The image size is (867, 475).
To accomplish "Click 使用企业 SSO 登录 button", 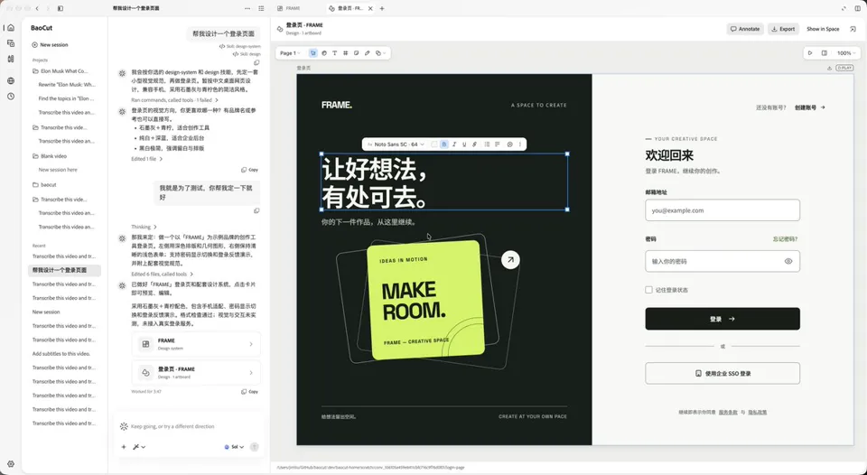I will [x=722, y=373].
